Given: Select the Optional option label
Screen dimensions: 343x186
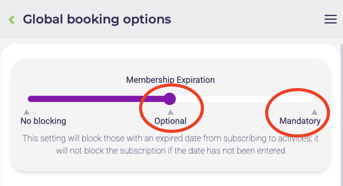Looking at the screenshot, I should (x=170, y=121).
